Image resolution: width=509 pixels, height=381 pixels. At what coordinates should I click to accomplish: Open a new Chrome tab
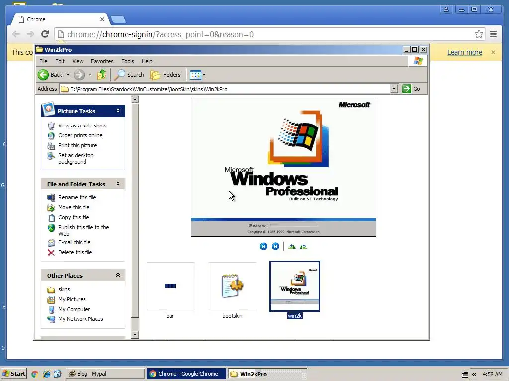pos(118,19)
